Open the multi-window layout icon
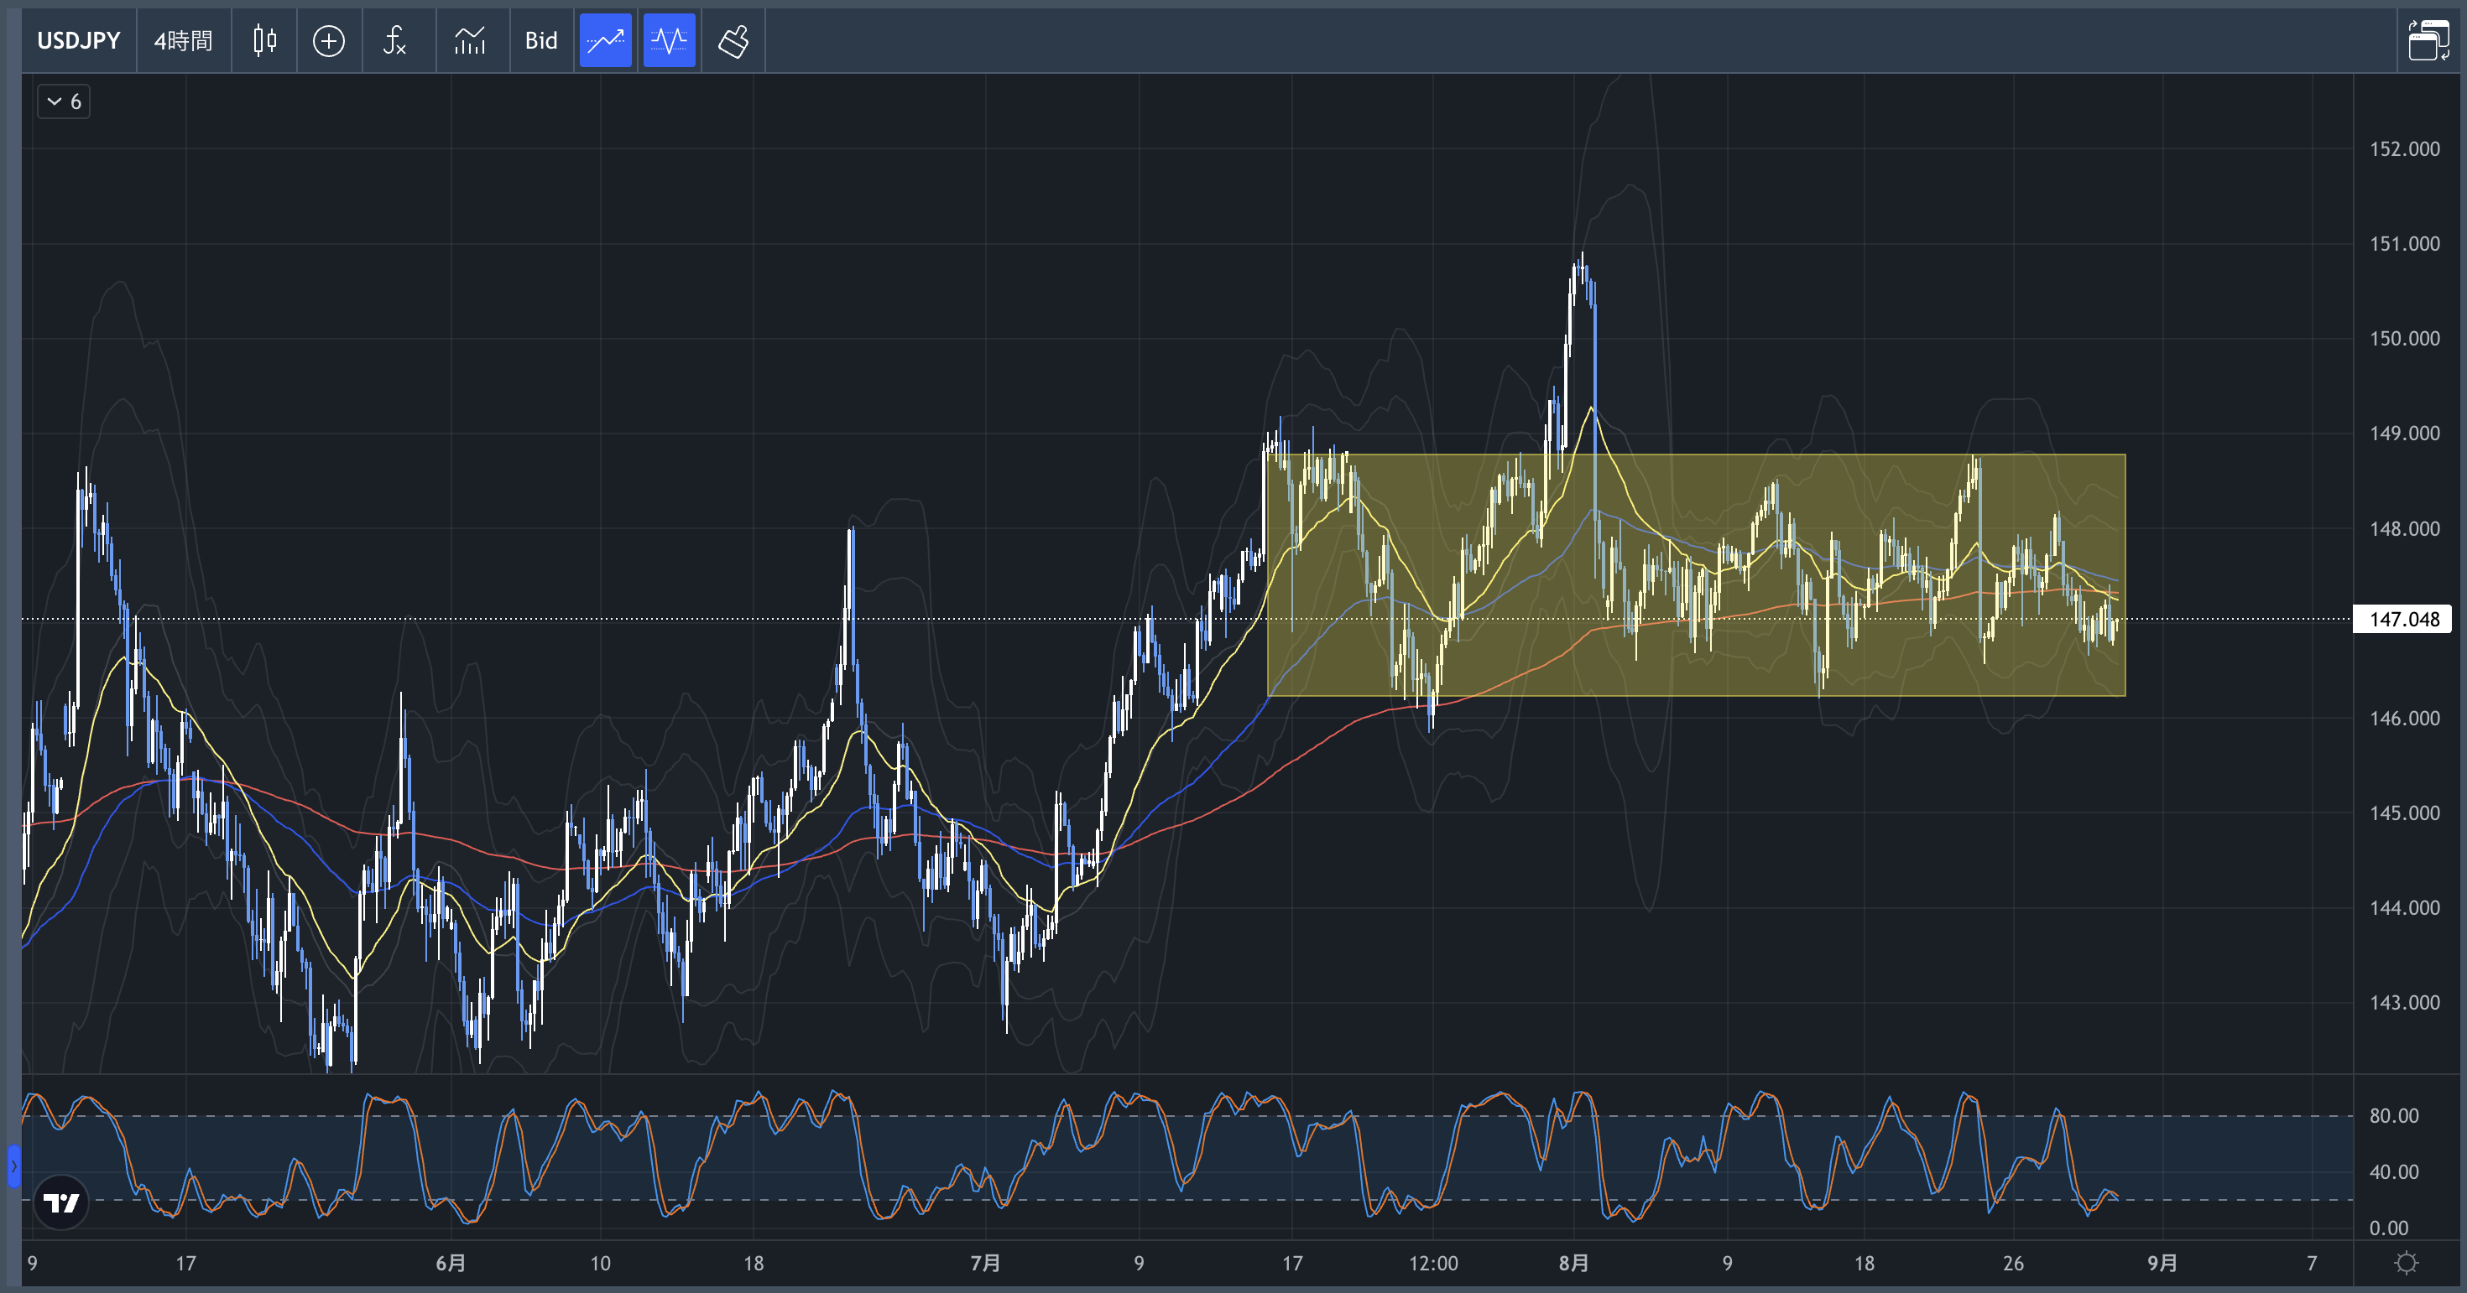Image resolution: width=2467 pixels, height=1293 pixels. tap(2428, 40)
